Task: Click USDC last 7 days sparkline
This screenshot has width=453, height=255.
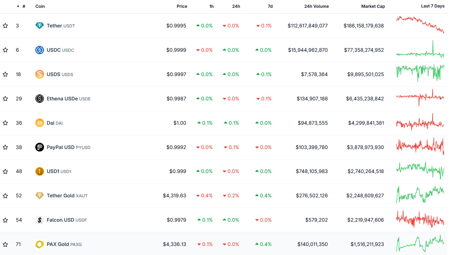Action: 420,50
